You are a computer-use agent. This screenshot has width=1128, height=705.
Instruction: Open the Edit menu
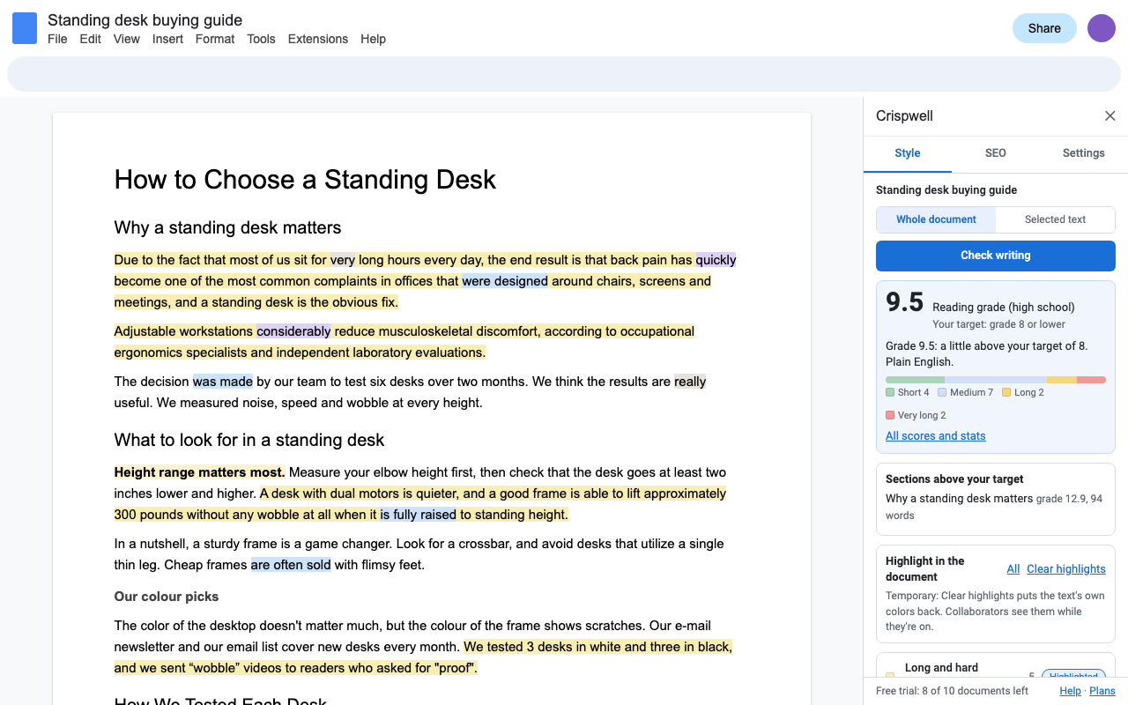[x=90, y=39]
